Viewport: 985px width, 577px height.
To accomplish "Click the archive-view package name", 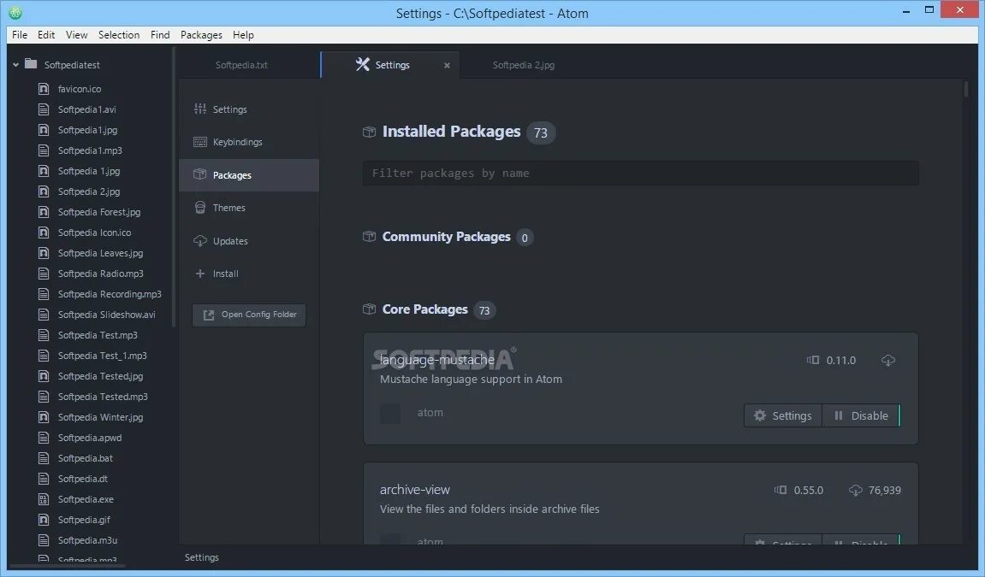I will (x=414, y=490).
